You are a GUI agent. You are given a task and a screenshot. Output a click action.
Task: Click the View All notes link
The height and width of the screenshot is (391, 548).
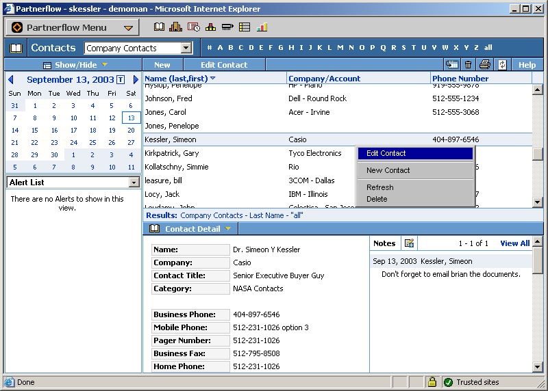515,243
